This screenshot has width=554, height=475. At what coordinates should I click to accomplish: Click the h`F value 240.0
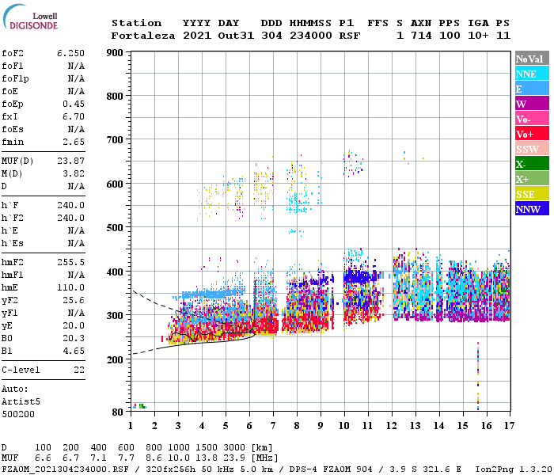pos(70,205)
